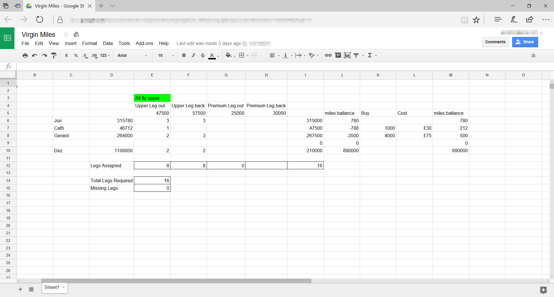The width and height of the screenshot is (554, 297).
Task: Open the Functions sigma menu
Action: 372,55
